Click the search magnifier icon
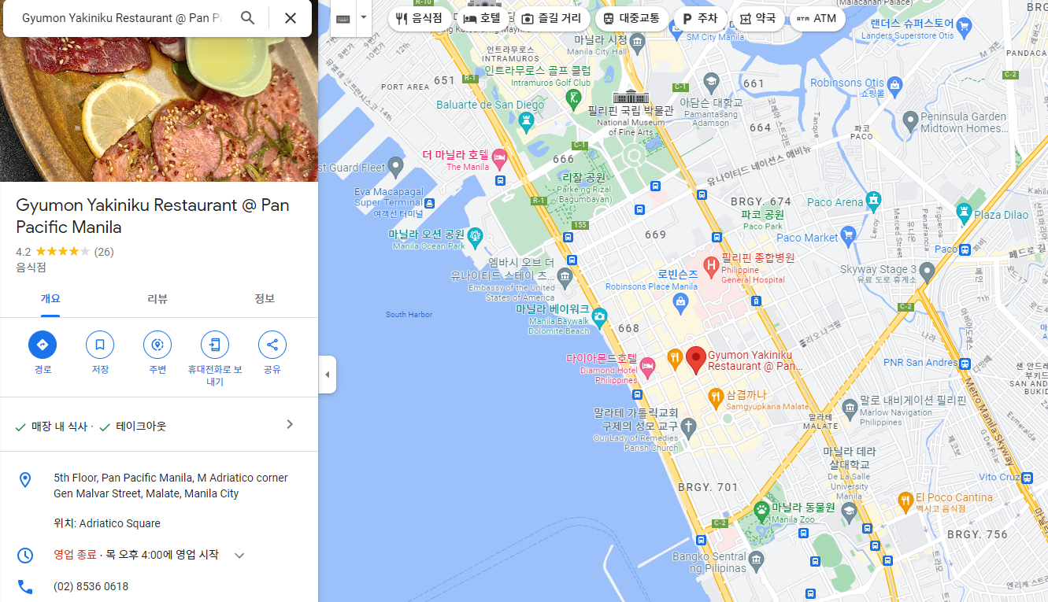 [247, 18]
